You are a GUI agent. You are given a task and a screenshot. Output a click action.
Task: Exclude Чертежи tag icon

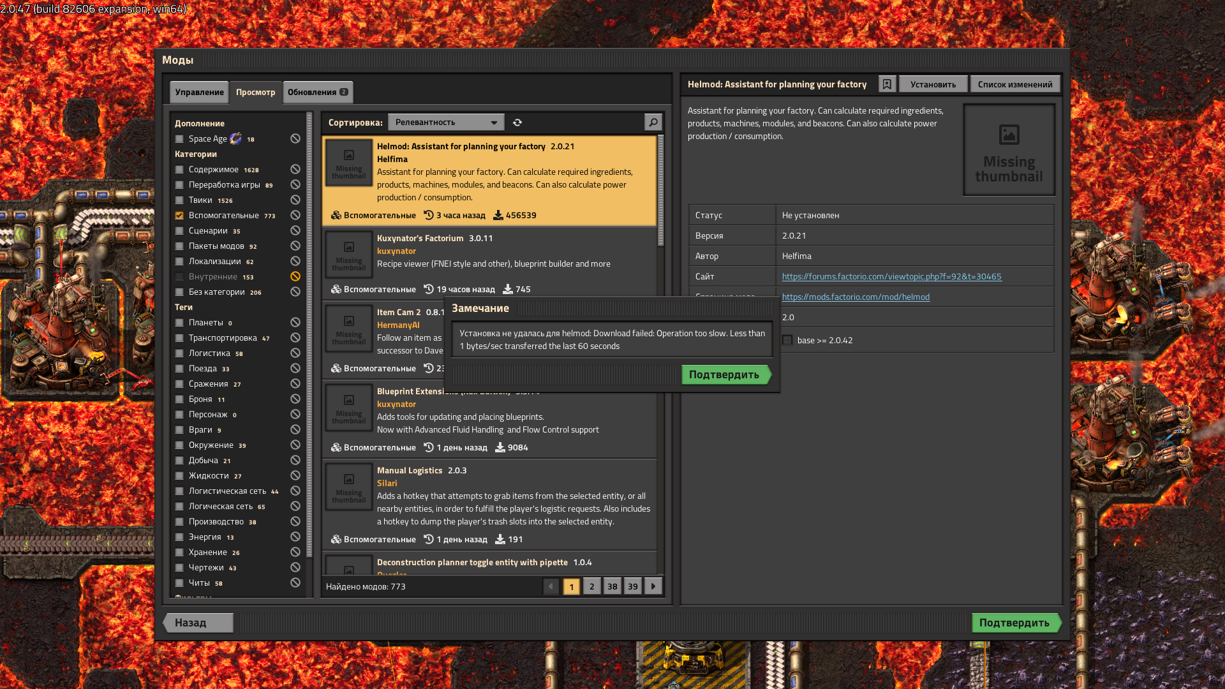pos(295,567)
